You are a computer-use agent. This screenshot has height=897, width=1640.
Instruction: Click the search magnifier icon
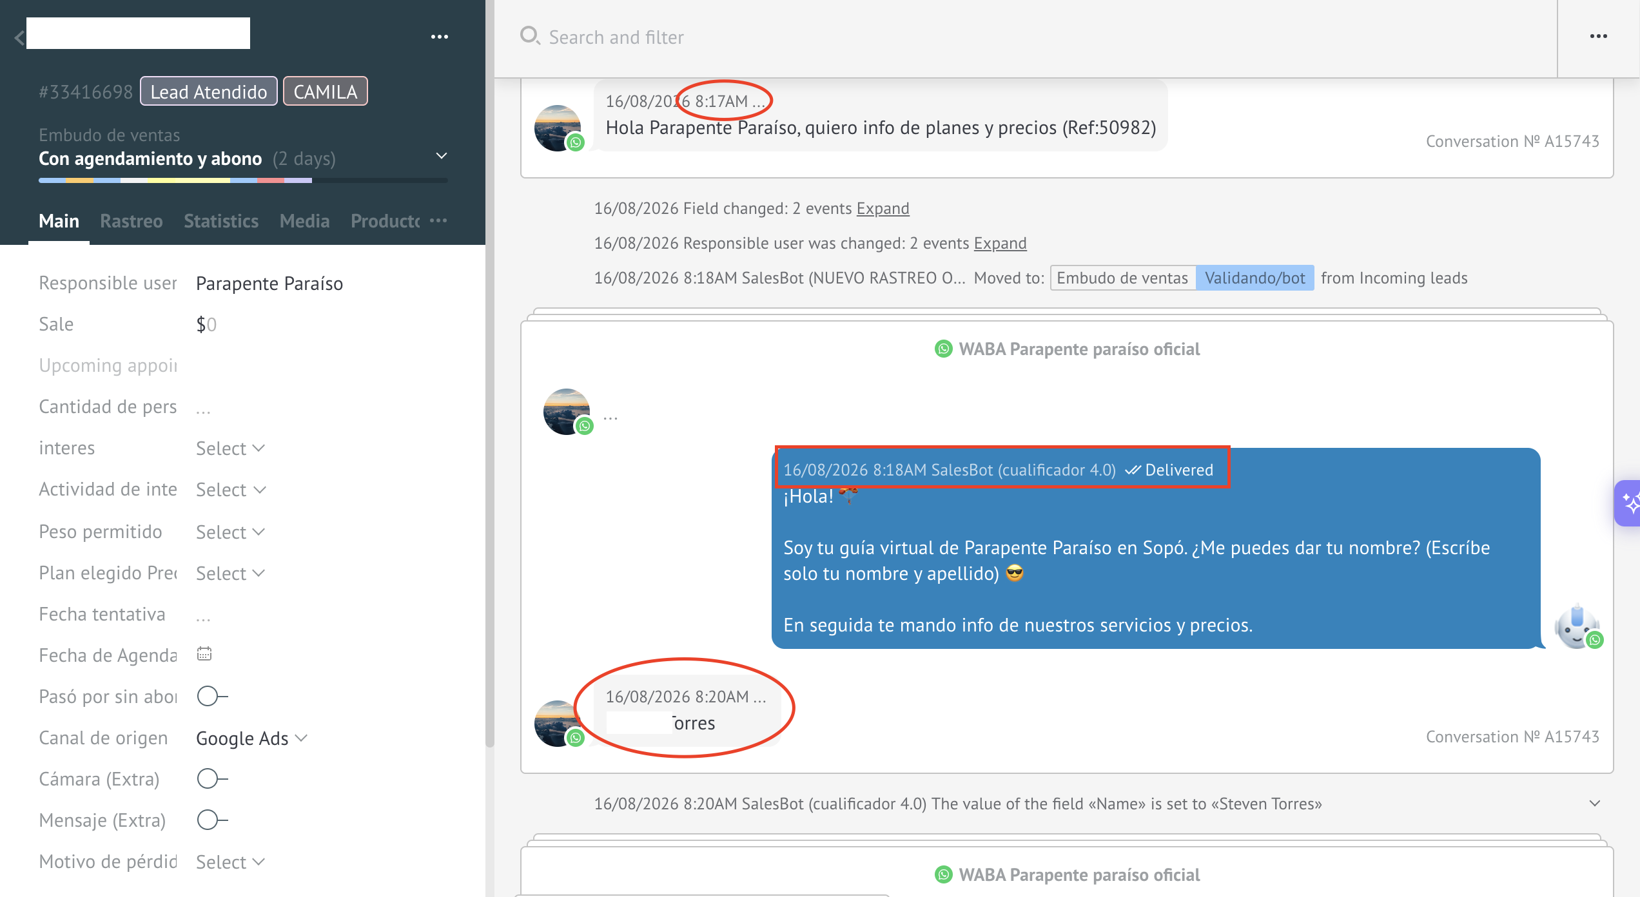click(529, 36)
